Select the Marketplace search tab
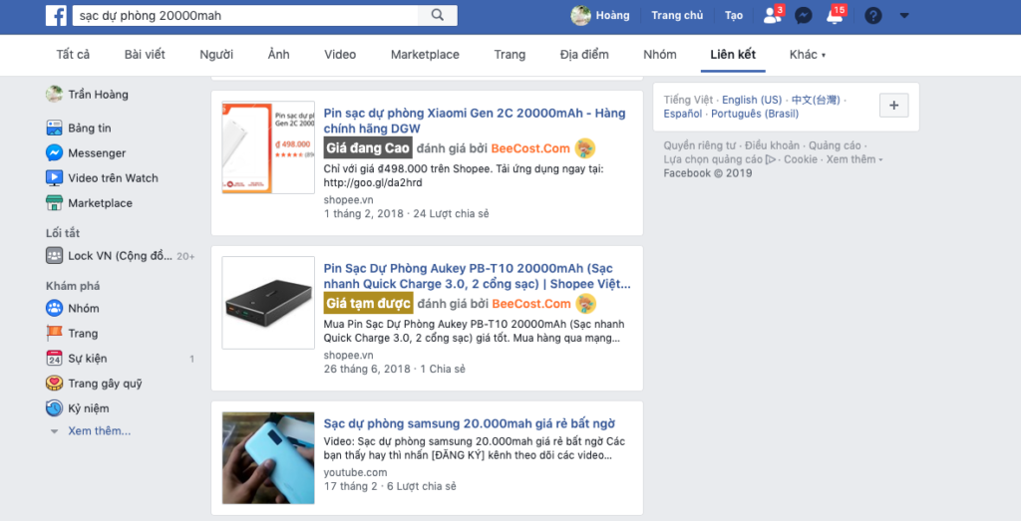 425,55
